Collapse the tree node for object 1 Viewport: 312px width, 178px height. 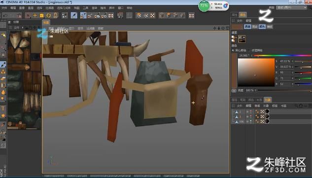coord(233,112)
